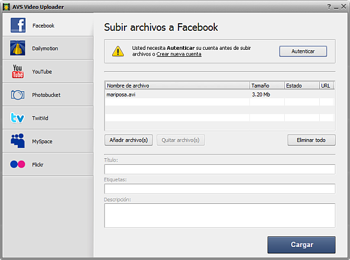Click the Estado column header
This screenshot has height=260, width=350.
[302, 85]
